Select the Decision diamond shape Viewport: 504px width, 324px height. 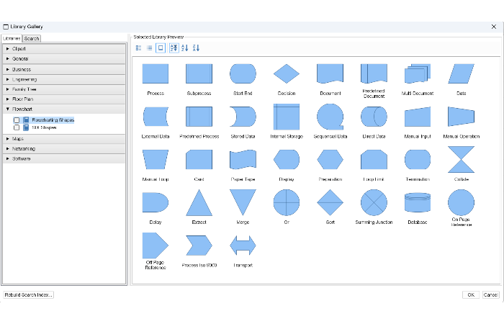[286, 74]
